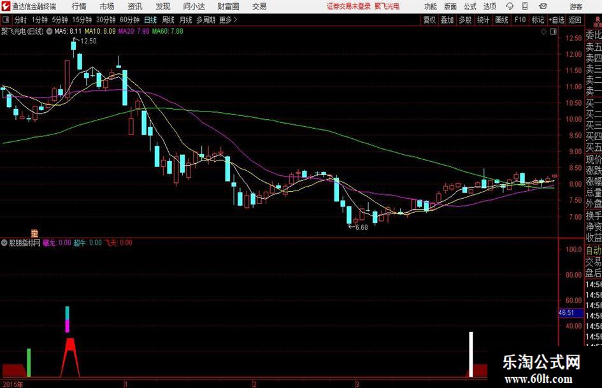Expand the main chart indicator dropdown arrow
Image resolution: width=602 pixels, height=388 pixels.
click(x=49, y=31)
